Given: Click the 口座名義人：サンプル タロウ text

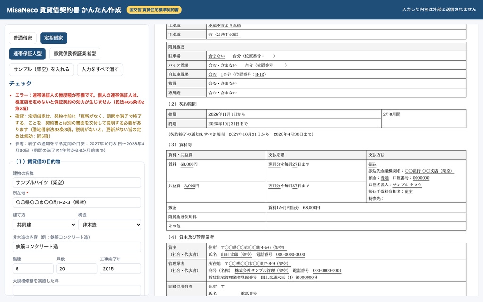Looking at the screenshot, I should [395, 185].
